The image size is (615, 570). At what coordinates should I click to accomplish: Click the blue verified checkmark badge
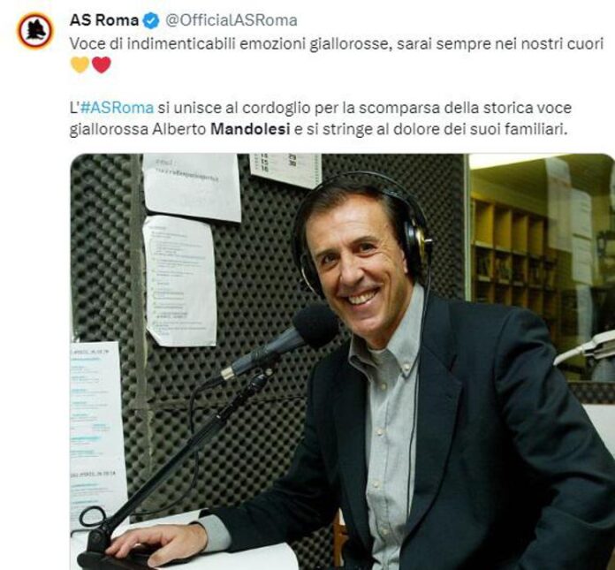tap(151, 20)
